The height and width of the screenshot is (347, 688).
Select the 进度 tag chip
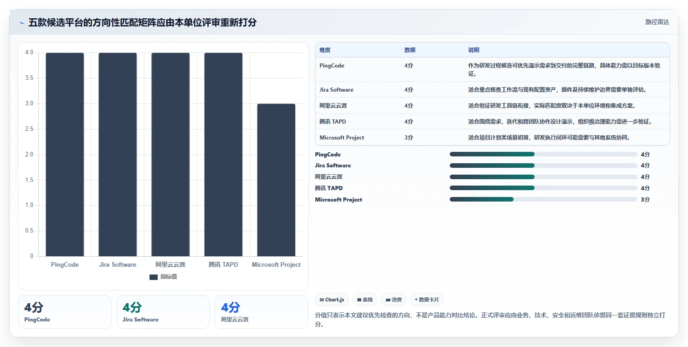pyautogui.click(x=394, y=300)
